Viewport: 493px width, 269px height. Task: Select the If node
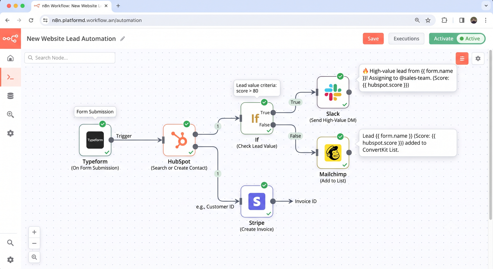coord(257,118)
